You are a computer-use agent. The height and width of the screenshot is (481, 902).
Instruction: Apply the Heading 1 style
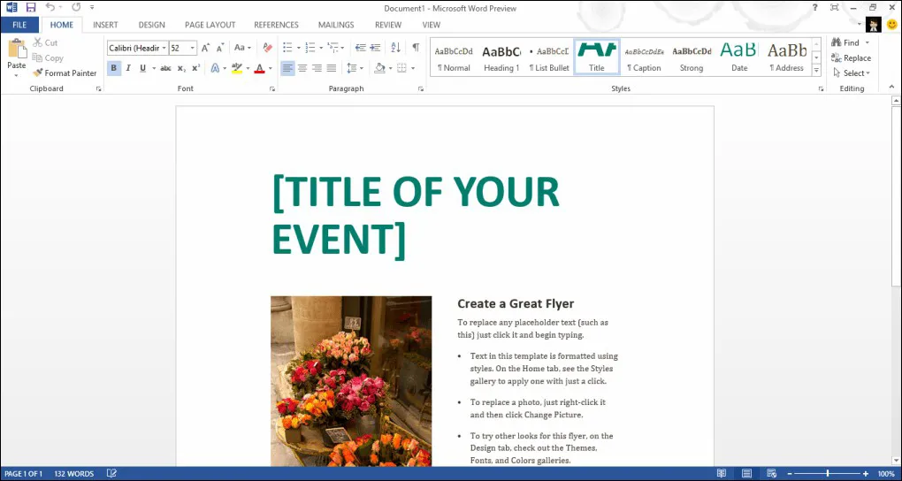(x=501, y=57)
